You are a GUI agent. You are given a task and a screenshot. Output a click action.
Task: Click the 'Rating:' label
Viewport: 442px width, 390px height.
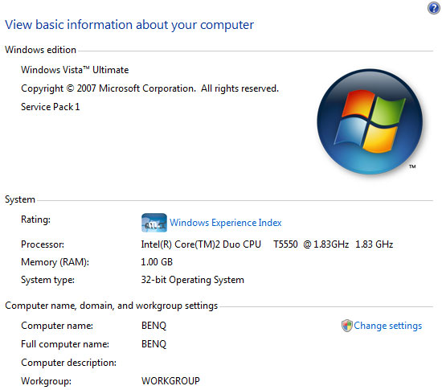click(36, 219)
